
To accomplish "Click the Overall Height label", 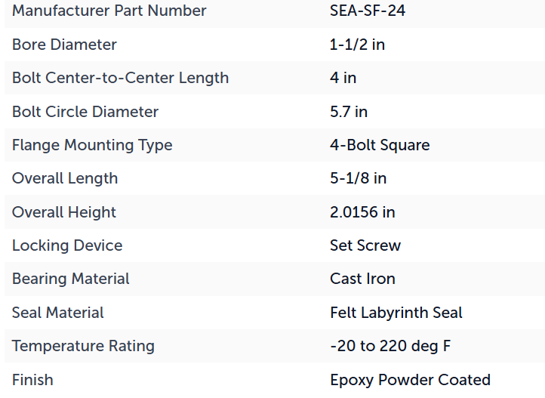I will tap(64, 212).
